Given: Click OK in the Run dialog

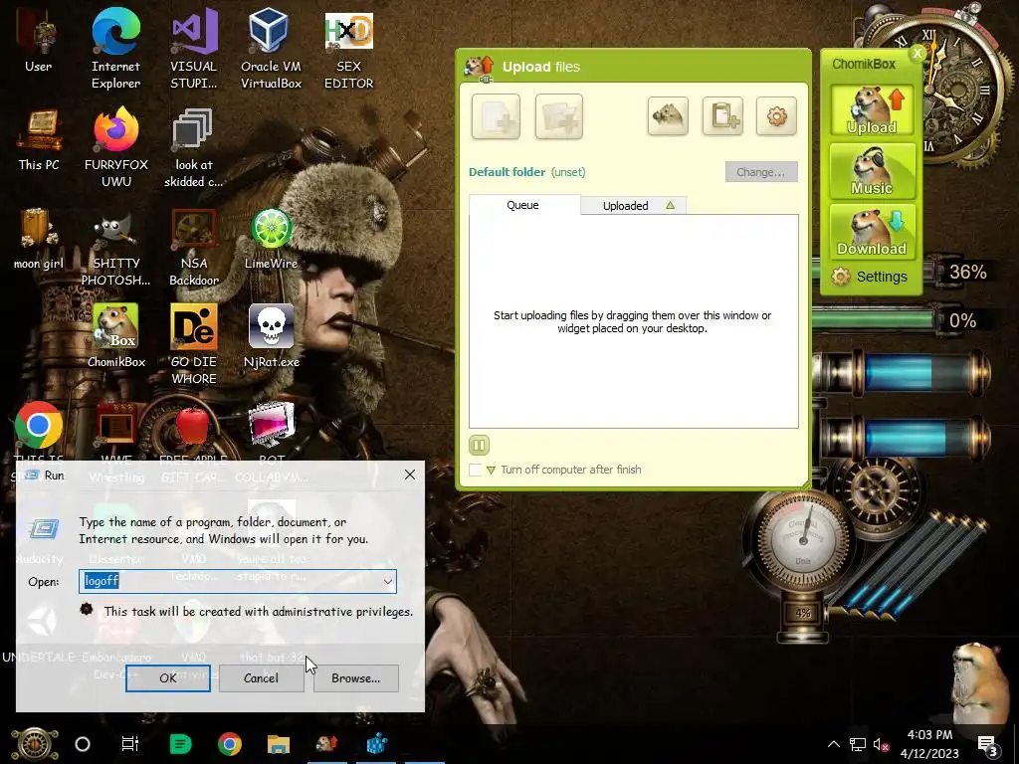Looking at the screenshot, I should click(167, 678).
